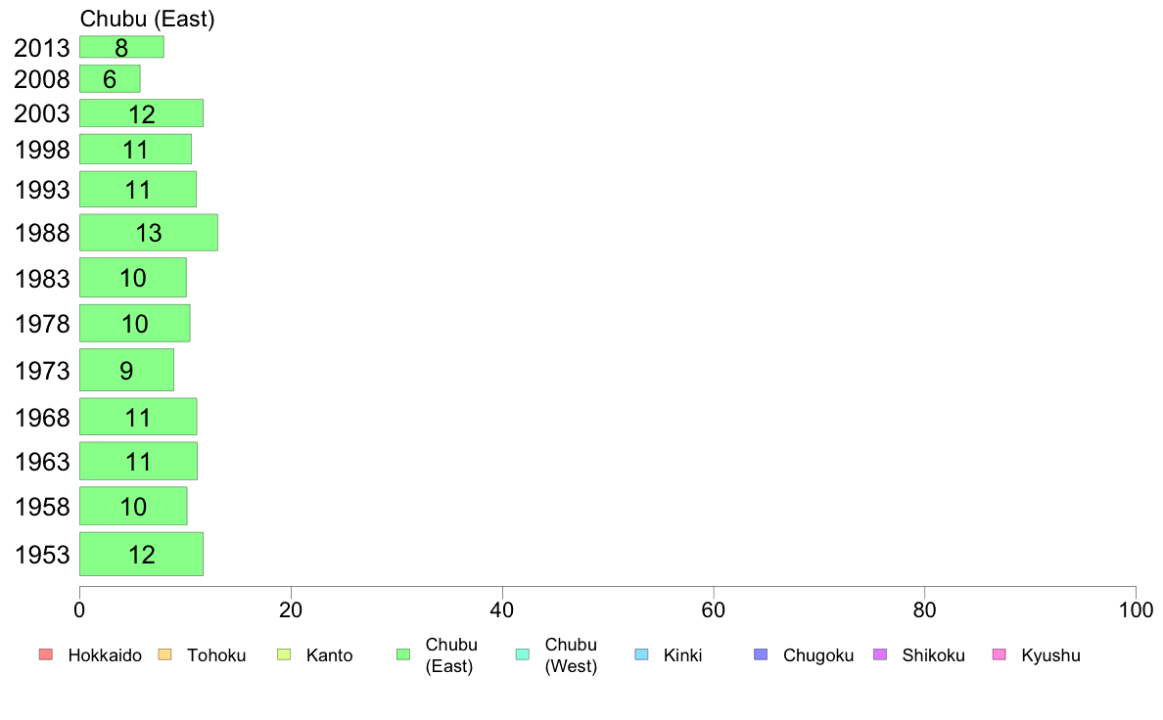Select the 1973 bar with value 9
The width and height of the screenshot is (1163, 720).
[127, 370]
